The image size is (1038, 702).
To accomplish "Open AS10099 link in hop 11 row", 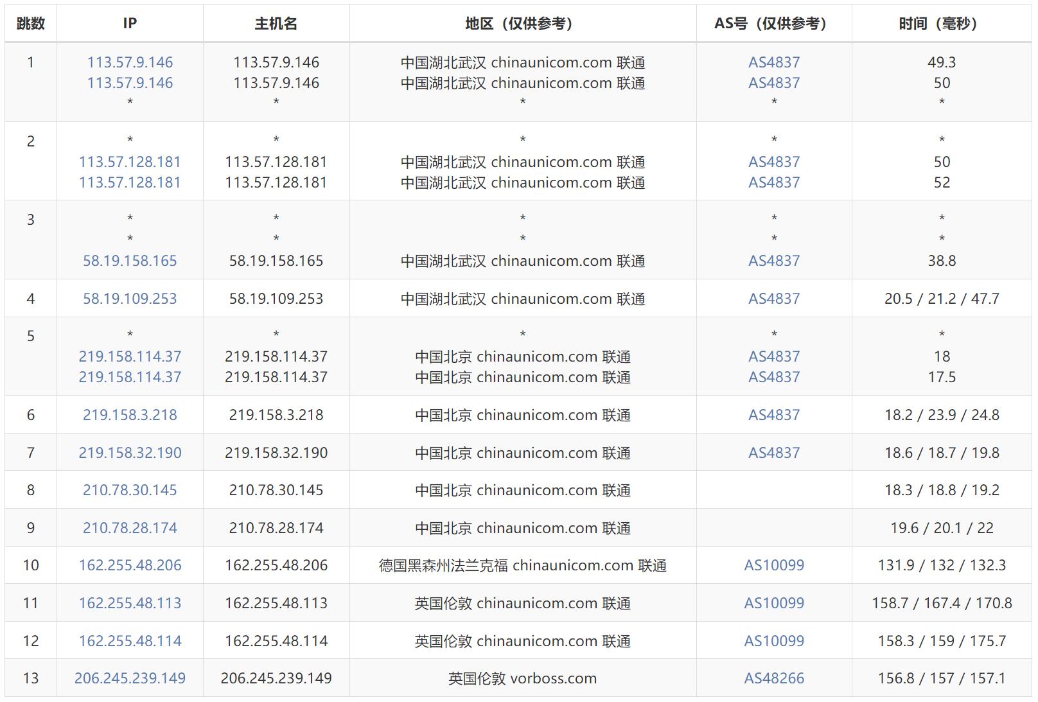I will pyautogui.click(x=774, y=603).
